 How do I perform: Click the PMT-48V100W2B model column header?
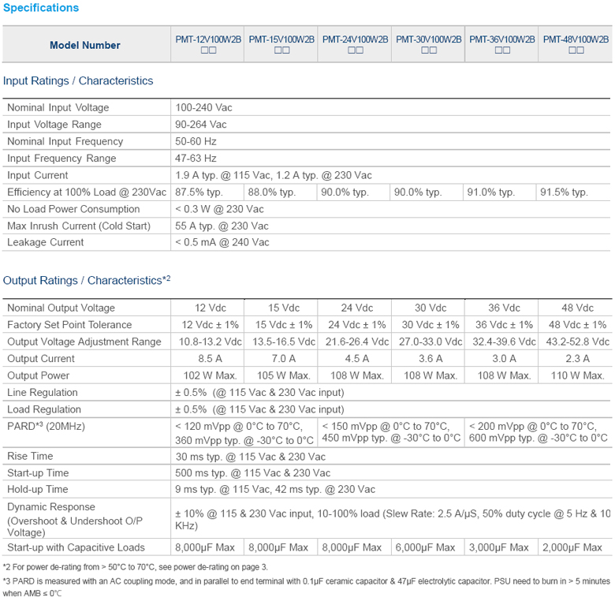tap(576, 44)
